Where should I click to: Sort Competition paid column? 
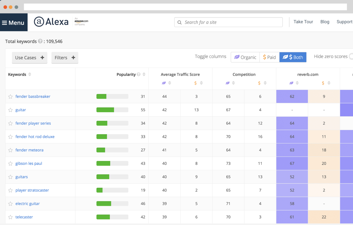point(265,83)
